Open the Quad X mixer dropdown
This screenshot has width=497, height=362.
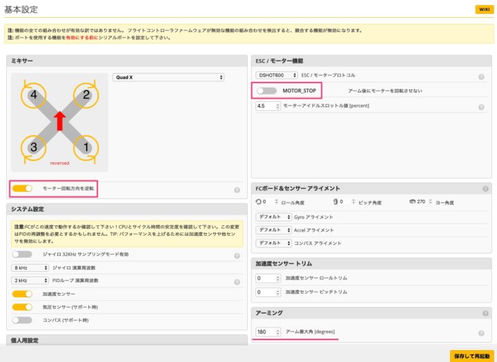point(168,77)
